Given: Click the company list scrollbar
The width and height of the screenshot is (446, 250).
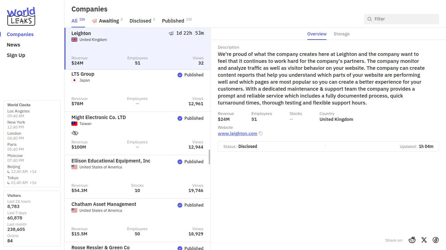Looking at the screenshot, I should pos(209,157).
